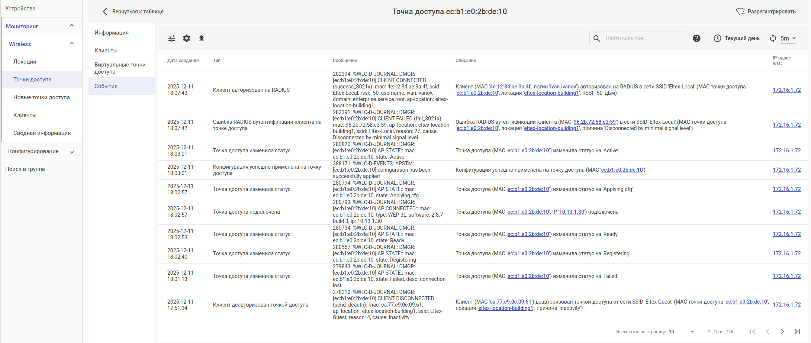Screen dimensions: 811x343
Task: Expand the Конфигурирование sidebar section
Action: click(72, 152)
